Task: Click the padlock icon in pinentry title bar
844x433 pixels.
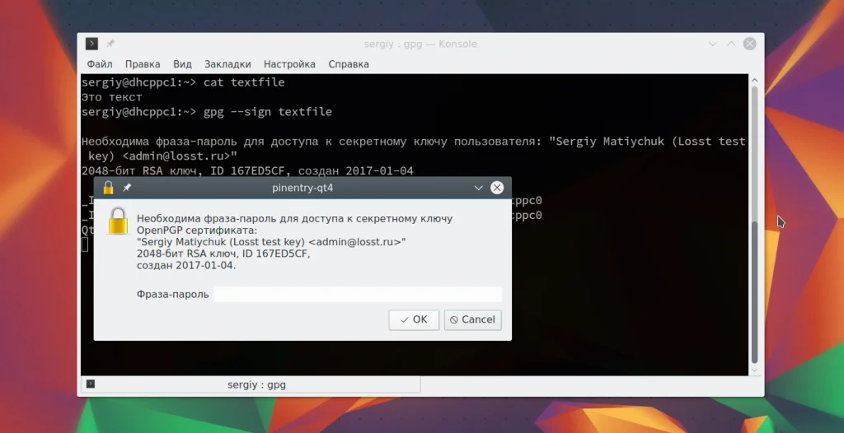Action: 108,188
